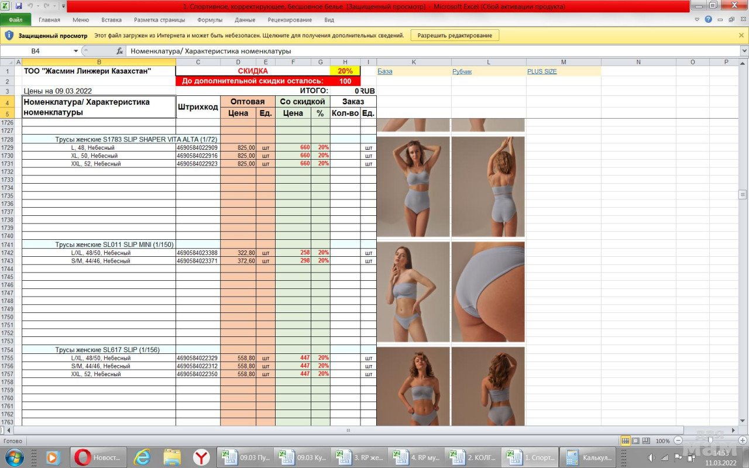This screenshot has width=749, height=468.
Task: Expand the formula bar
Action: pos(744,51)
